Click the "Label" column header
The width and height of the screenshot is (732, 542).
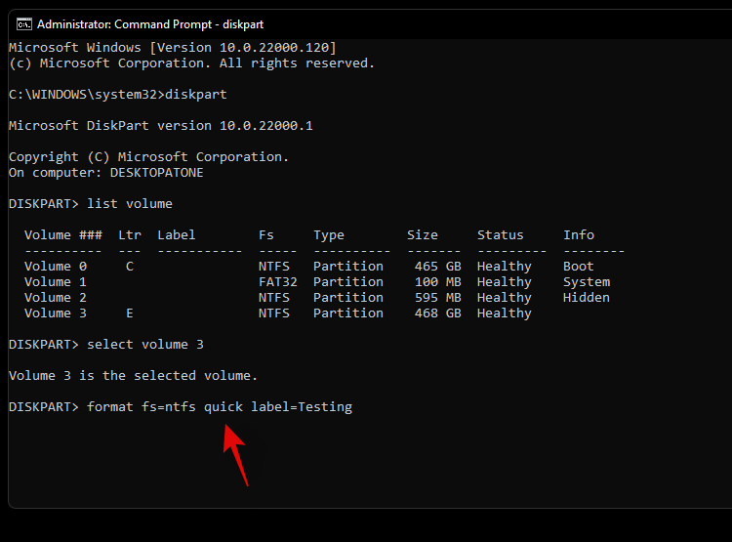coord(177,235)
